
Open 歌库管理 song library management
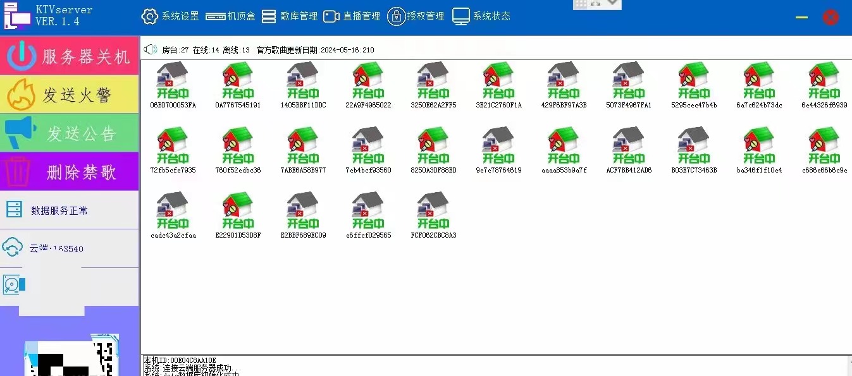coord(290,16)
